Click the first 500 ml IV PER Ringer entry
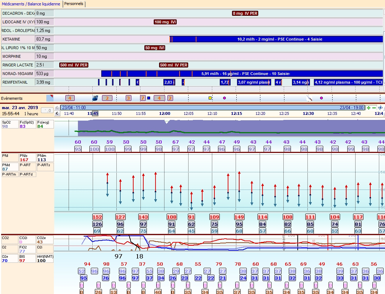Viewport: 385px width, 294px height. pos(74,65)
